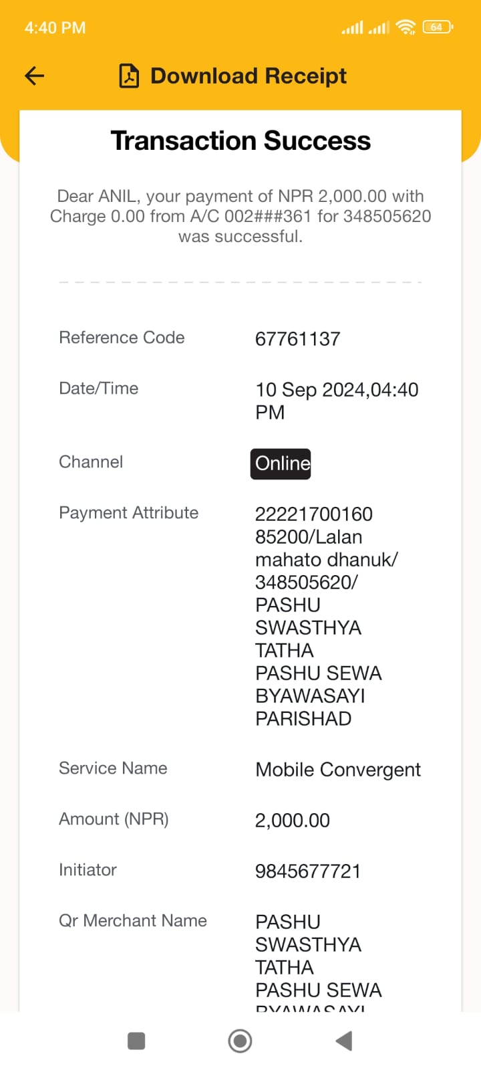Tap the Wi-Fi status icon
The width and height of the screenshot is (481, 1070).
(x=406, y=27)
